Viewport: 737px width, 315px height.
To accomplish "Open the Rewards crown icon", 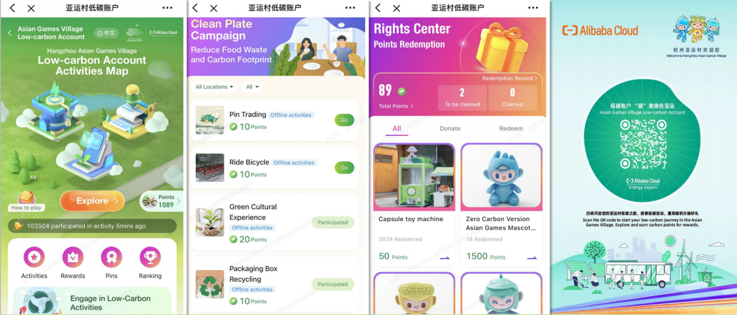I will tap(73, 257).
